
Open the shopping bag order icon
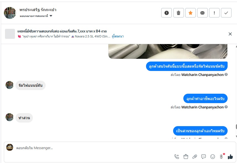(186, 157)
